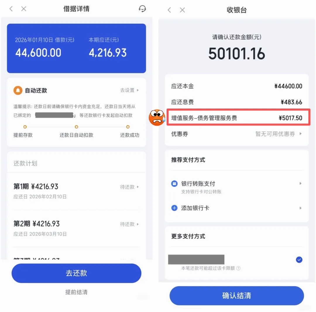Tap the add bank card plus icon
The height and width of the screenshot is (312, 316).
coord(174,208)
